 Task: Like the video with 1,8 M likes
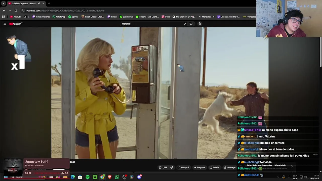pos(163,167)
